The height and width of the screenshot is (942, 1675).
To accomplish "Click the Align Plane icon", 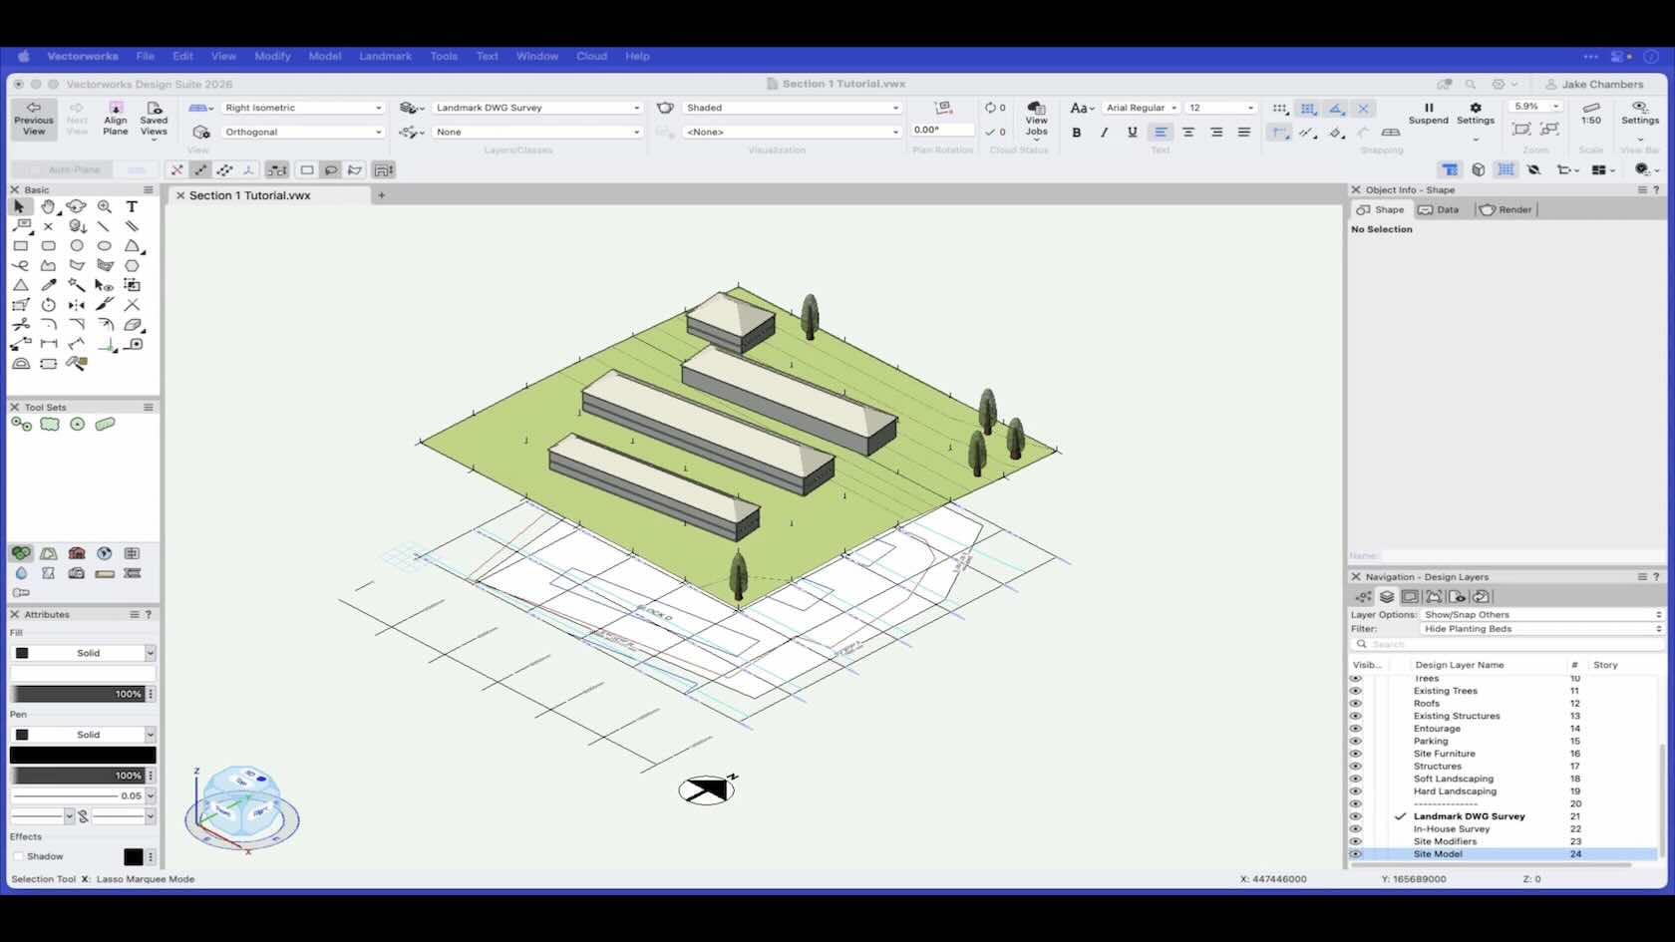I will [116, 119].
